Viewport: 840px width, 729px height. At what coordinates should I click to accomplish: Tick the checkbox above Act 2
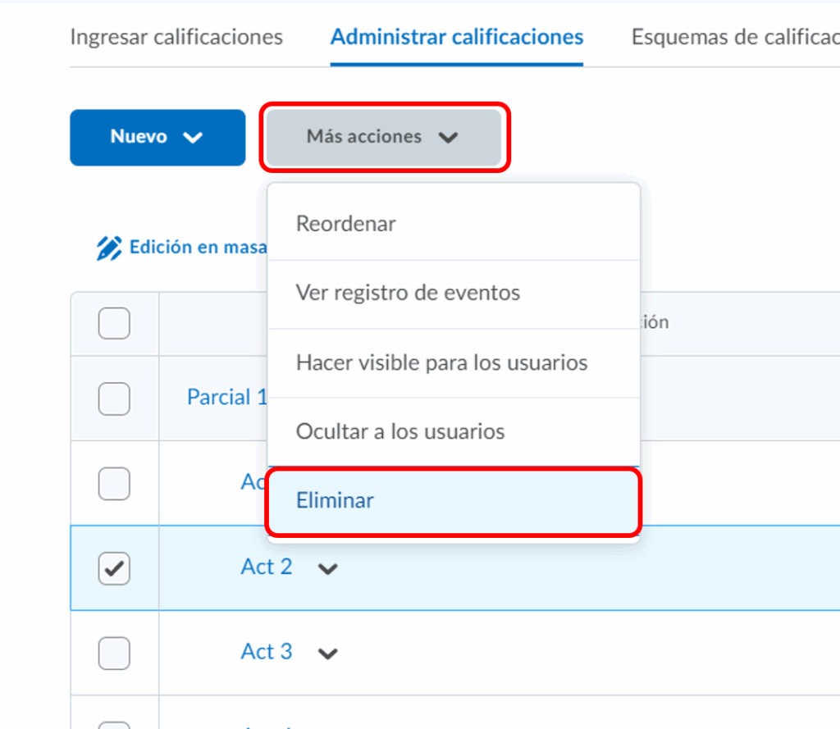(x=114, y=484)
